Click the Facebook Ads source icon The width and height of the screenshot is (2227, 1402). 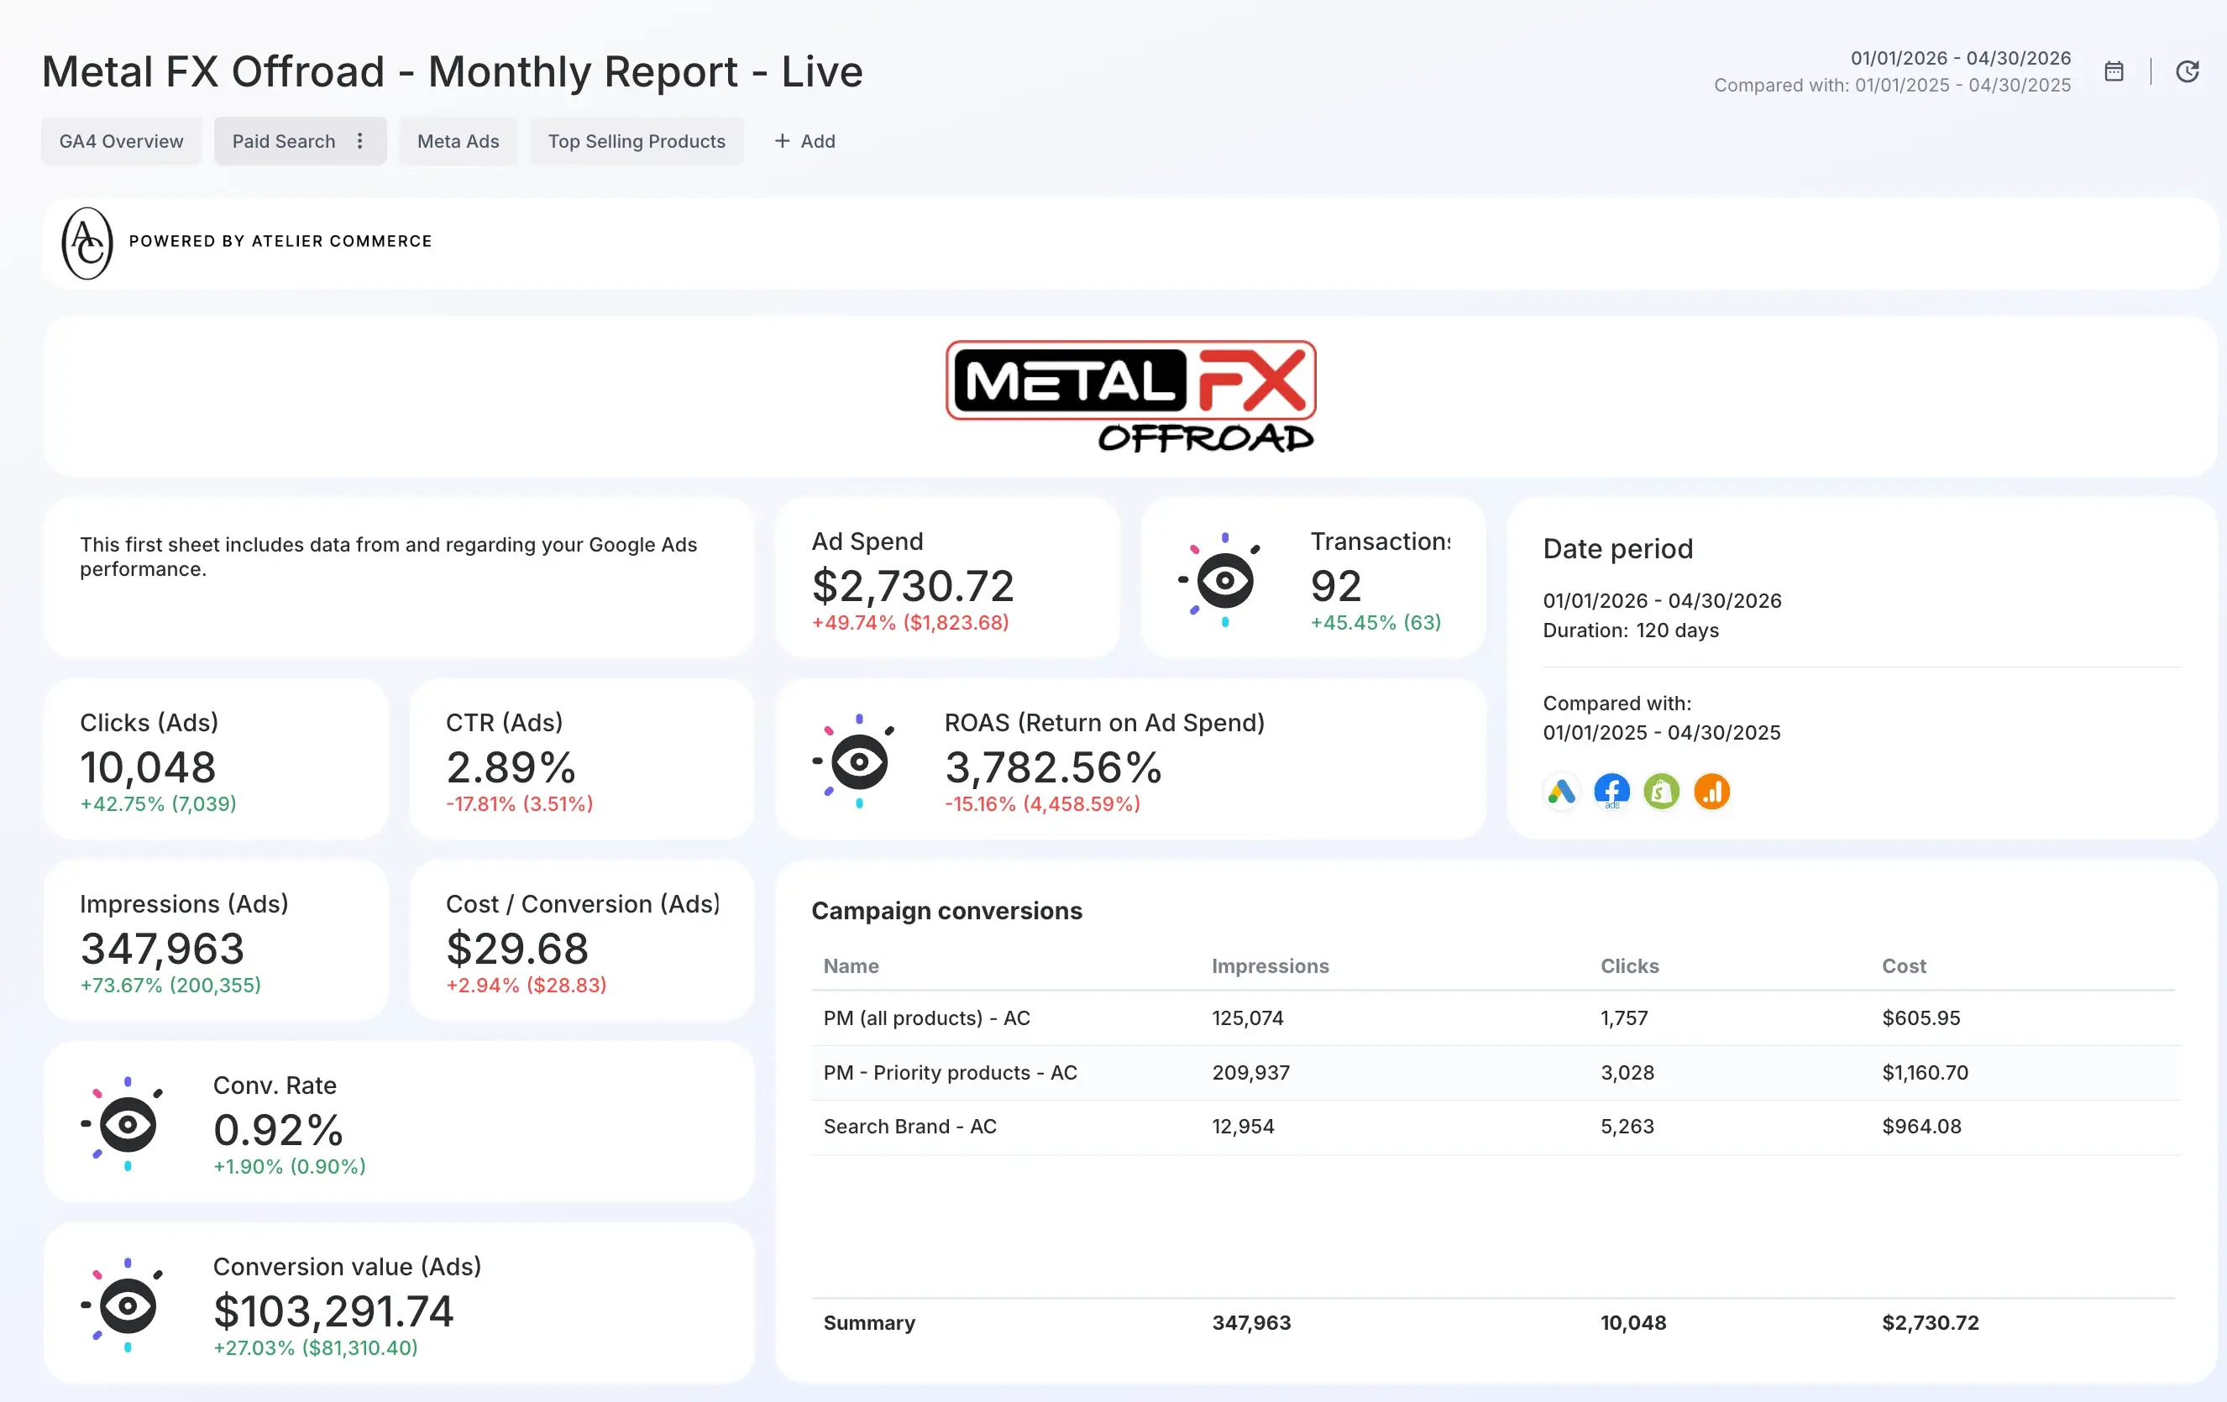pyautogui.click(x=1611, y=792)
